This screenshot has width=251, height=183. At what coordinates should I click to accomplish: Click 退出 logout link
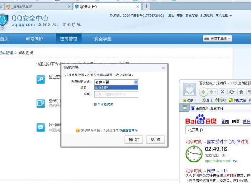click(x=171, y=15)
